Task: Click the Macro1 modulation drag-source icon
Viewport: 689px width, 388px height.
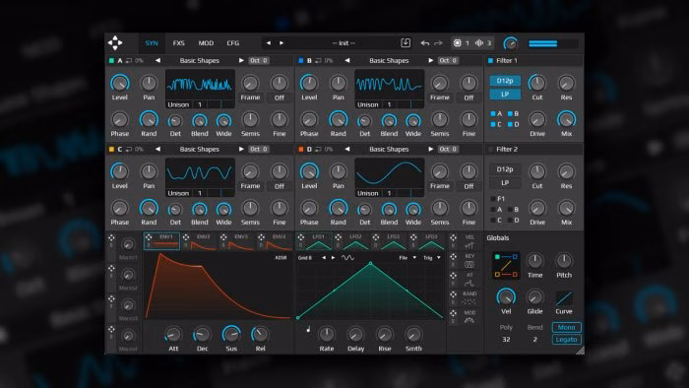Action: [x=111, y=237]
